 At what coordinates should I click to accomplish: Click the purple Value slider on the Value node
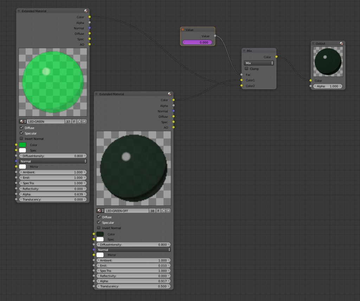[x=197, y=42]
